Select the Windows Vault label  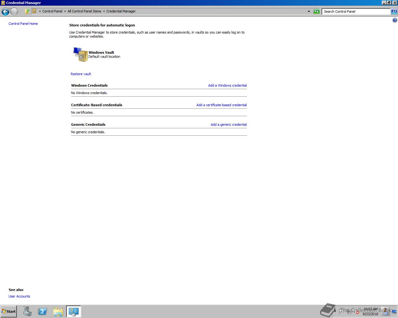click(101, 52)
